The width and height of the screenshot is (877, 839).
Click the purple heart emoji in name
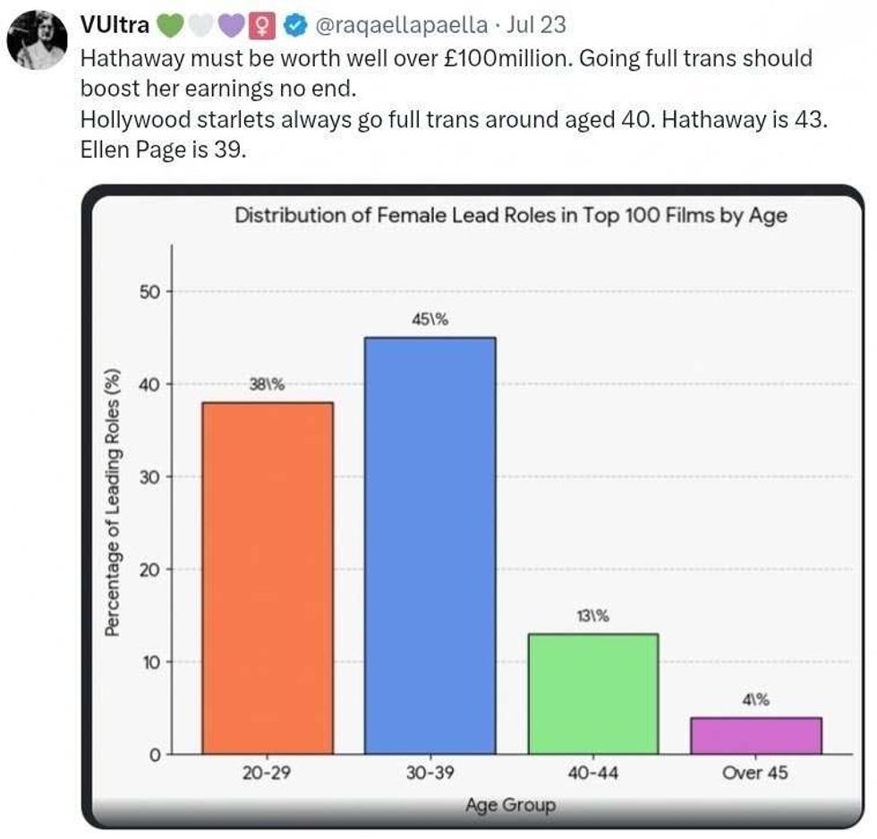point(231,26)
